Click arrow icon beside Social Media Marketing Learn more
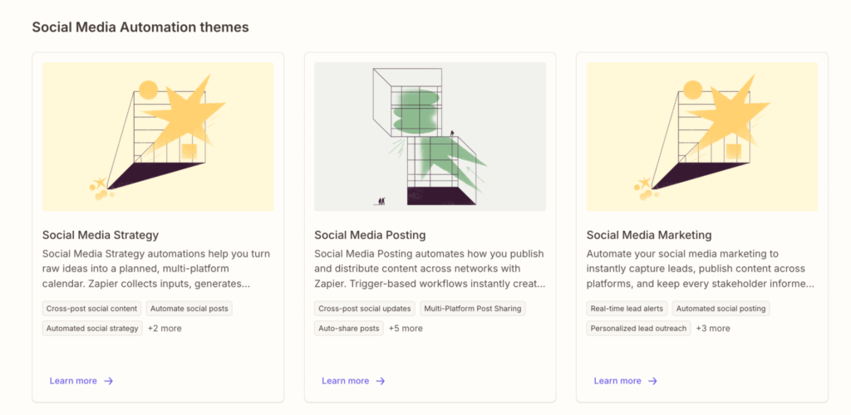 [x=652, y=381]
